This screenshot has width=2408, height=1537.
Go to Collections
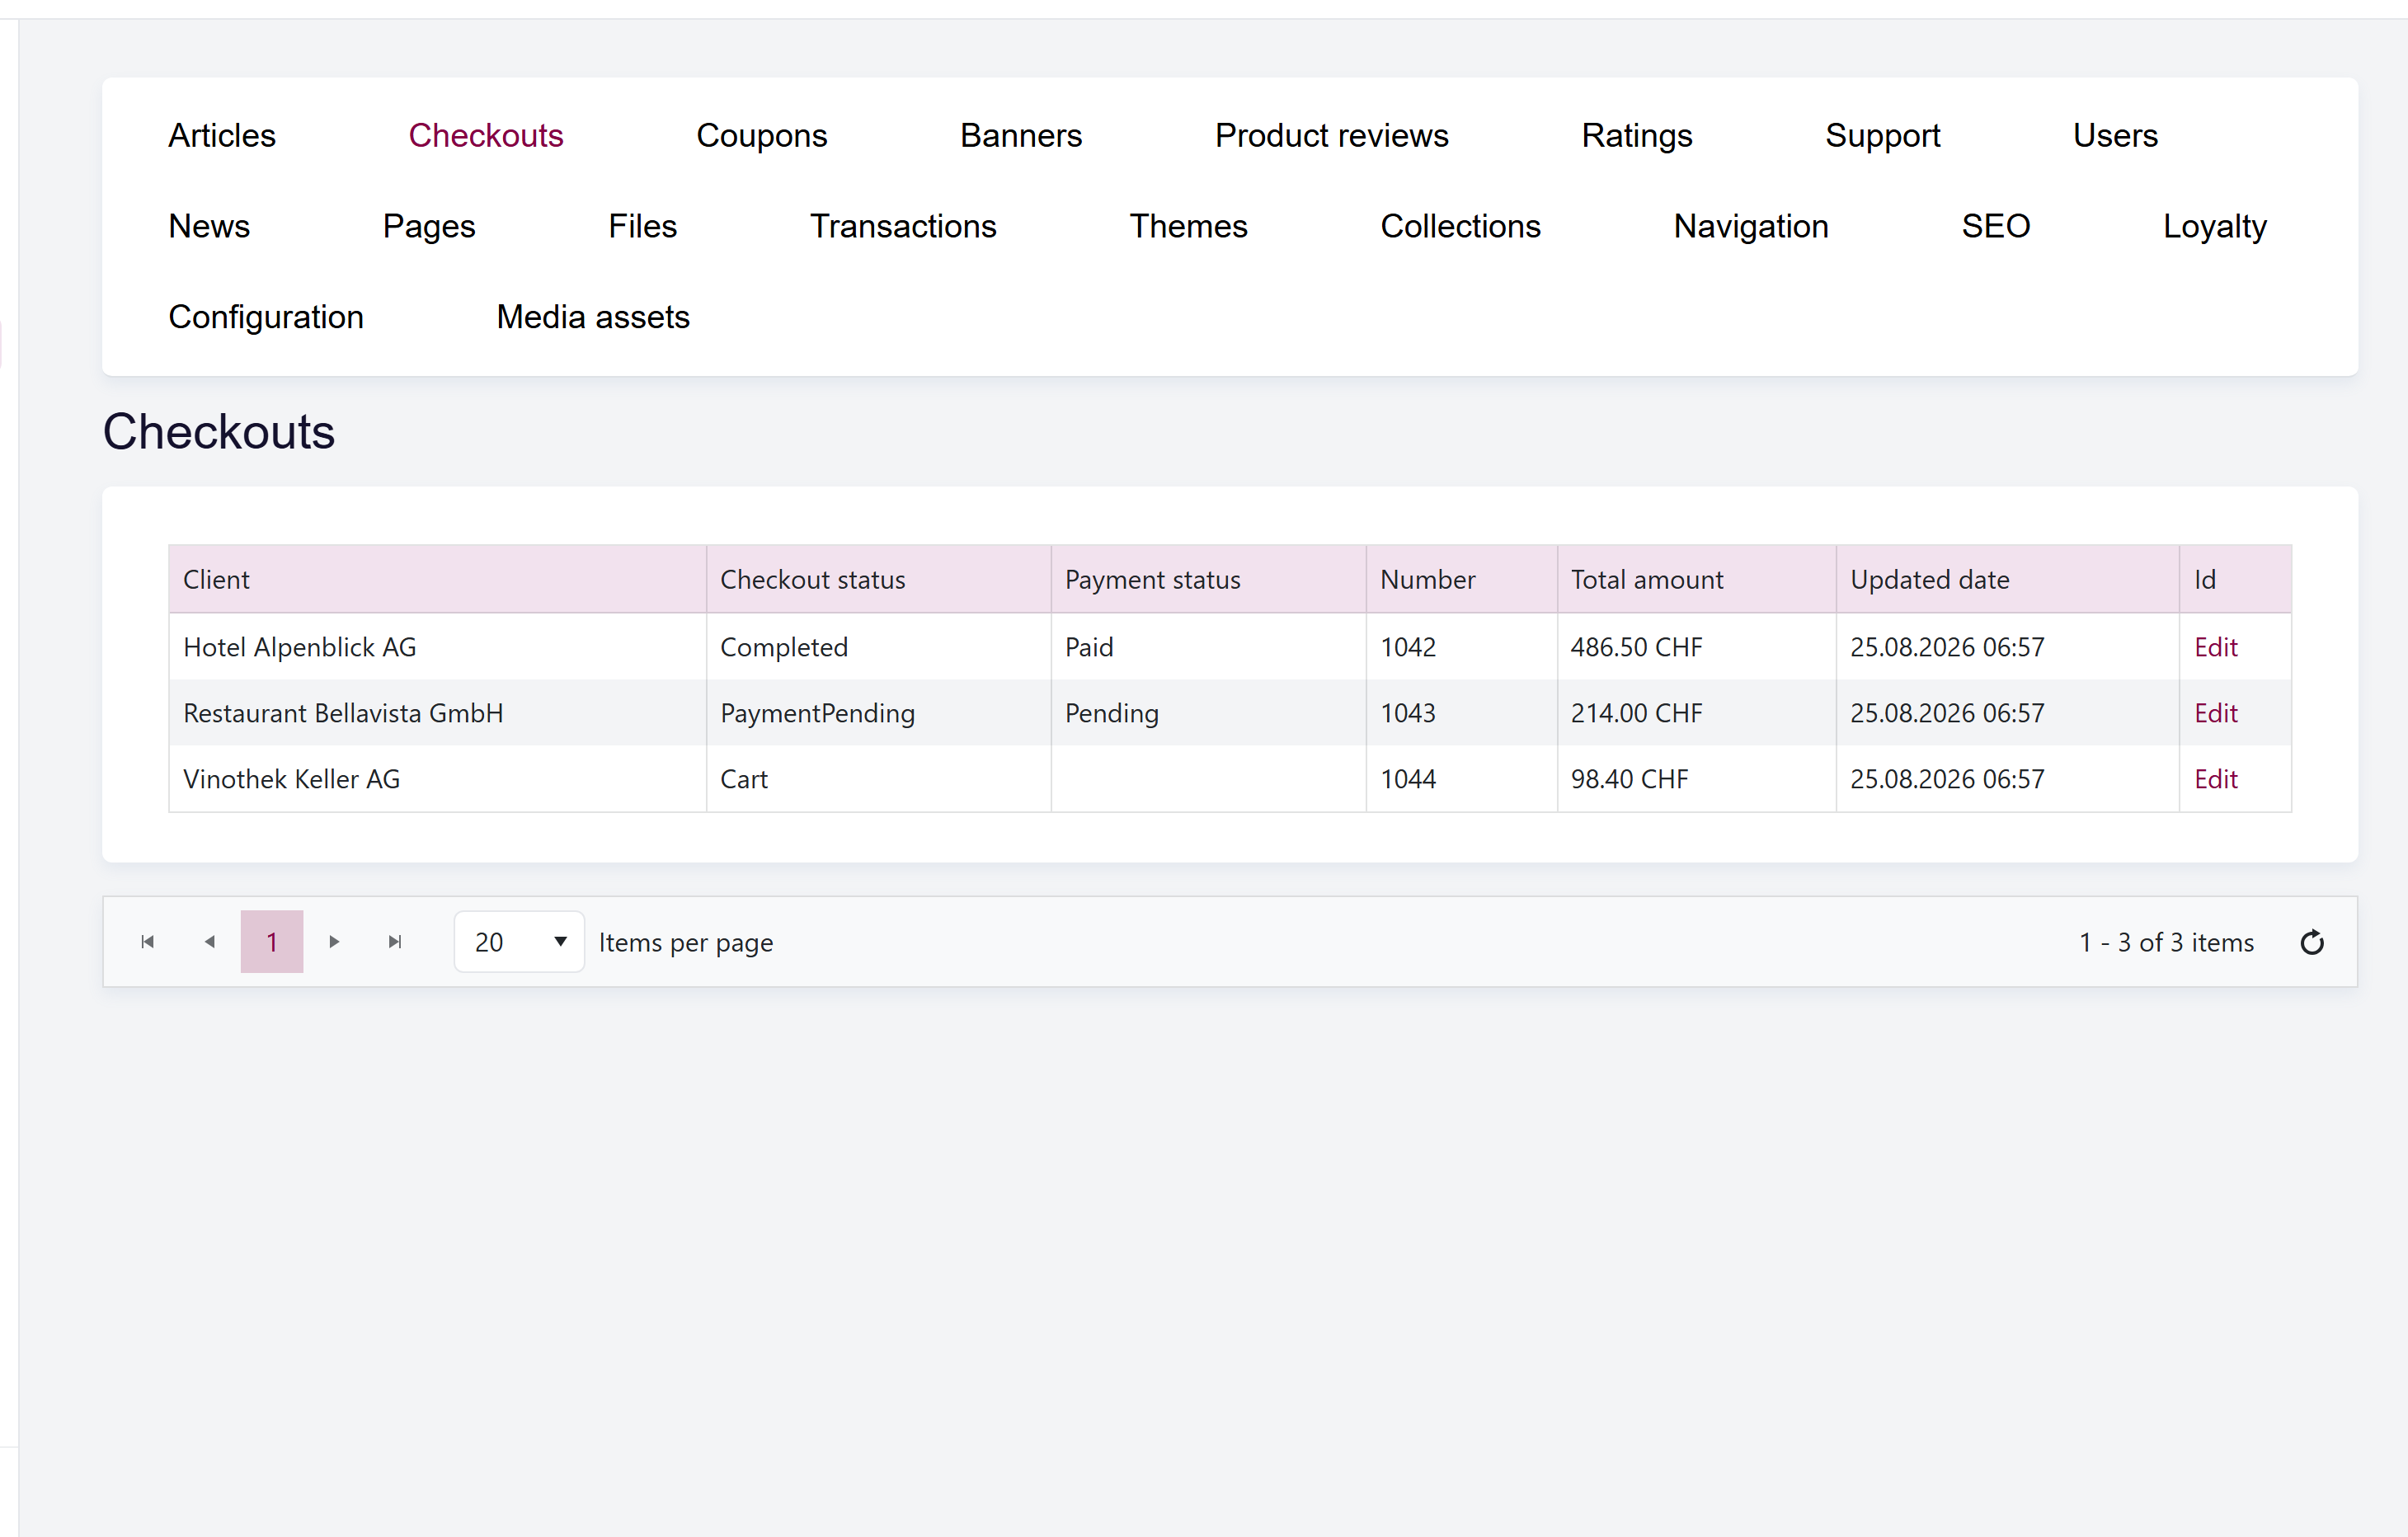tap(1460, 226)
